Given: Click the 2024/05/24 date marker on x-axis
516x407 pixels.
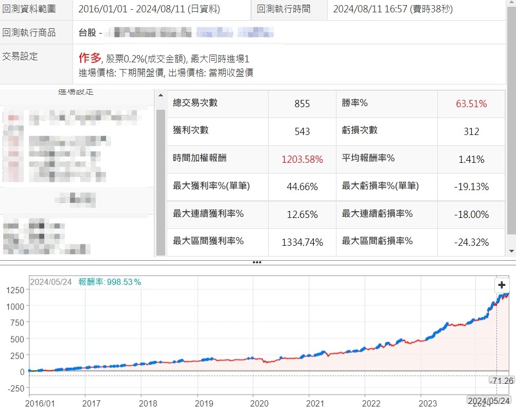Looking at the screenshot, I should point(488,400).
